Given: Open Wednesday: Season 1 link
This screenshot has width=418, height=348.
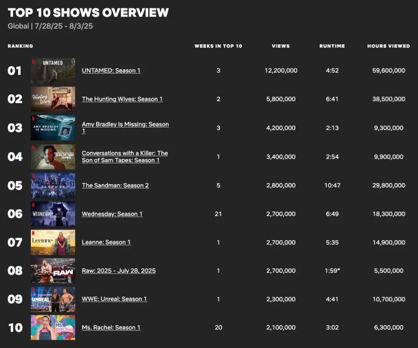Looking at the screenshot, I should 112,214.
